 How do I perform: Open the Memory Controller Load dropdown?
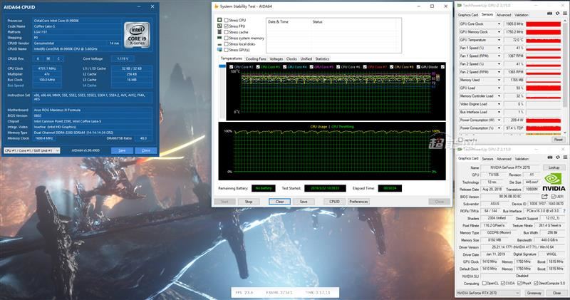click(499, 96)
